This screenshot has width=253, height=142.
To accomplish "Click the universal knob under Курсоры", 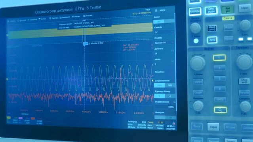I will click(x=196, y=28).
